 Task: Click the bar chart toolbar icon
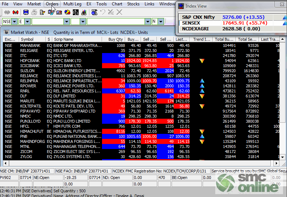[84, 12]
